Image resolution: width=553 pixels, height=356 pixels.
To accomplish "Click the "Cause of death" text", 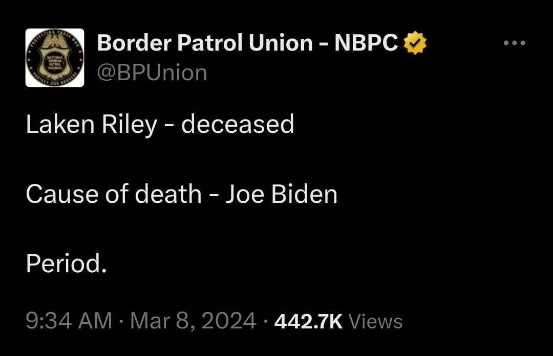I will 113,195.
